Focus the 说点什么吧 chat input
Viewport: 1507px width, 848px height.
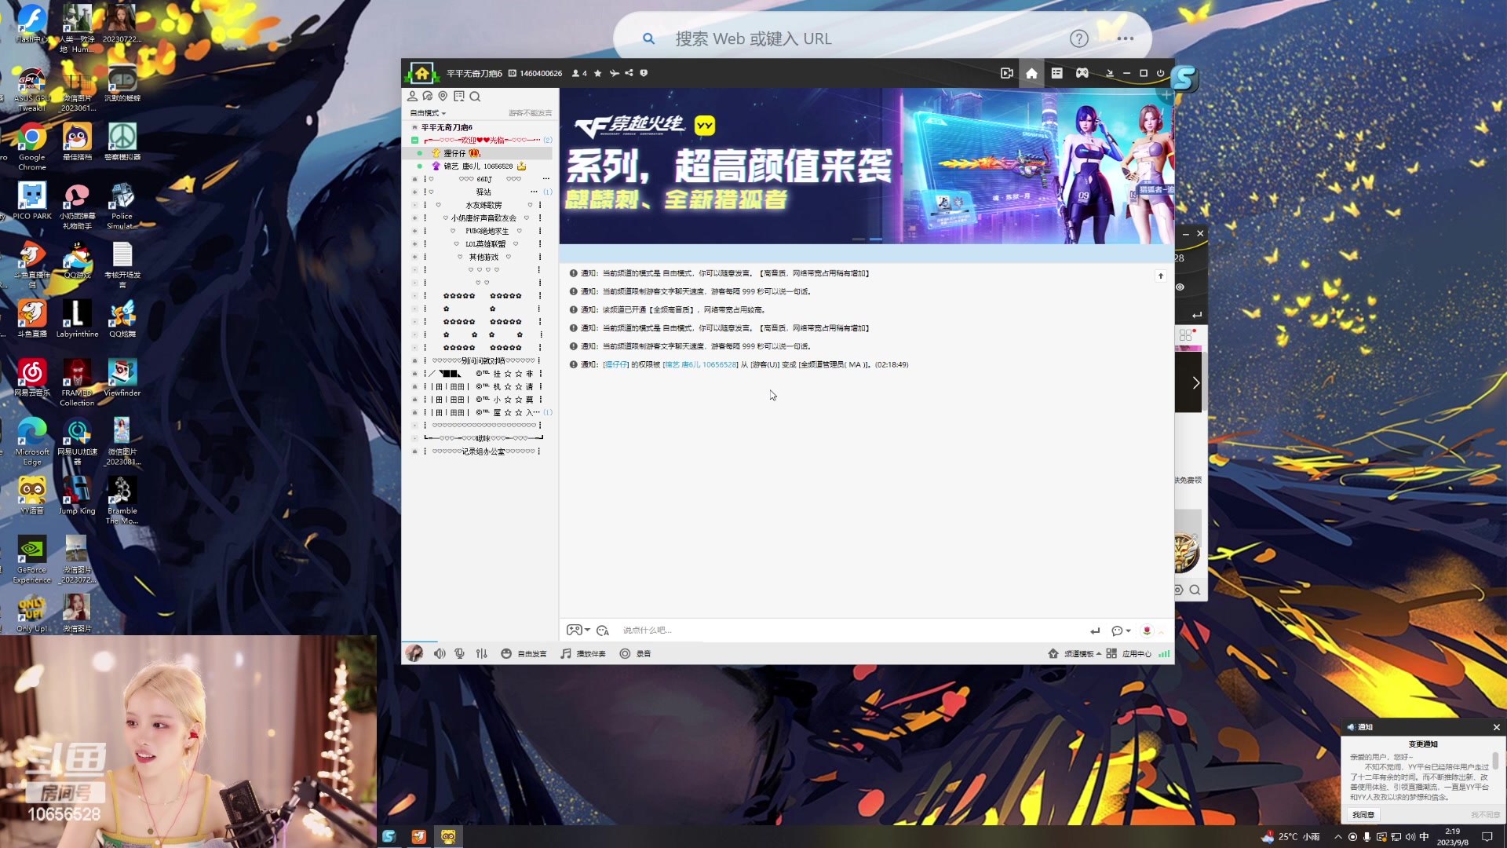pos(848,631)
